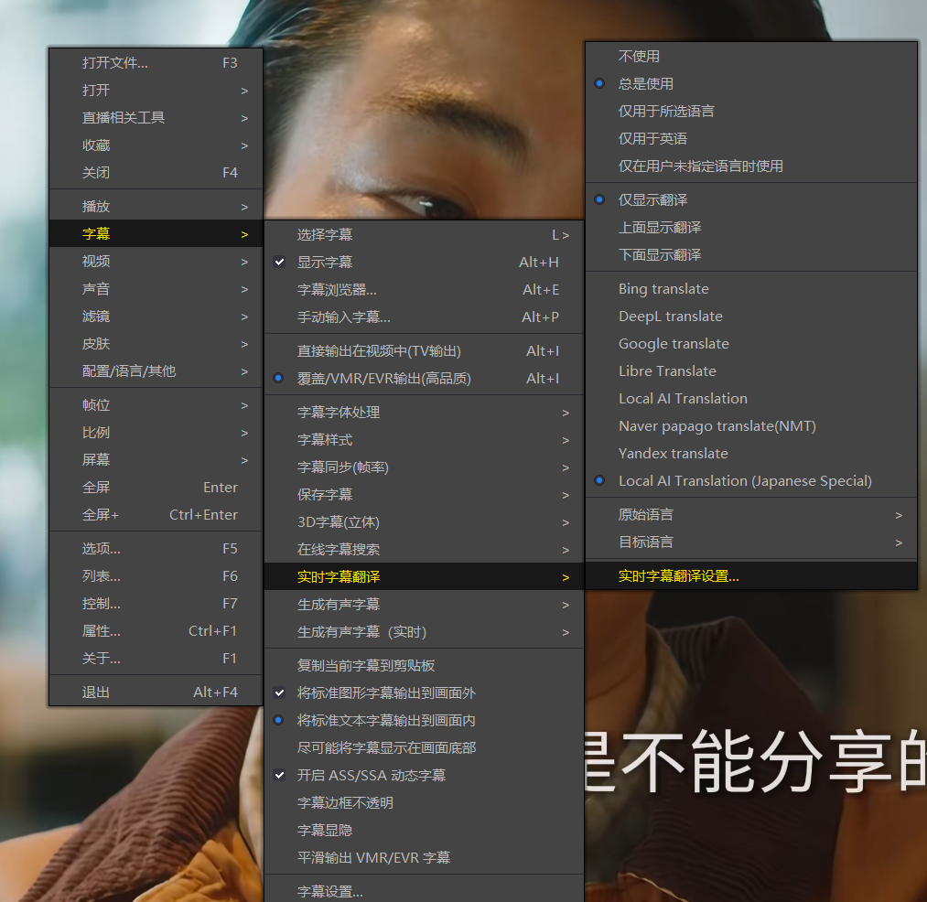Select 仅显示翻译 display option
The width and height of the screenshot is (927, 902).
[x=750, y=199]
